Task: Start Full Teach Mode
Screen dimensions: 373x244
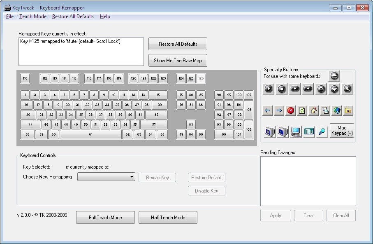Action: 105,218
